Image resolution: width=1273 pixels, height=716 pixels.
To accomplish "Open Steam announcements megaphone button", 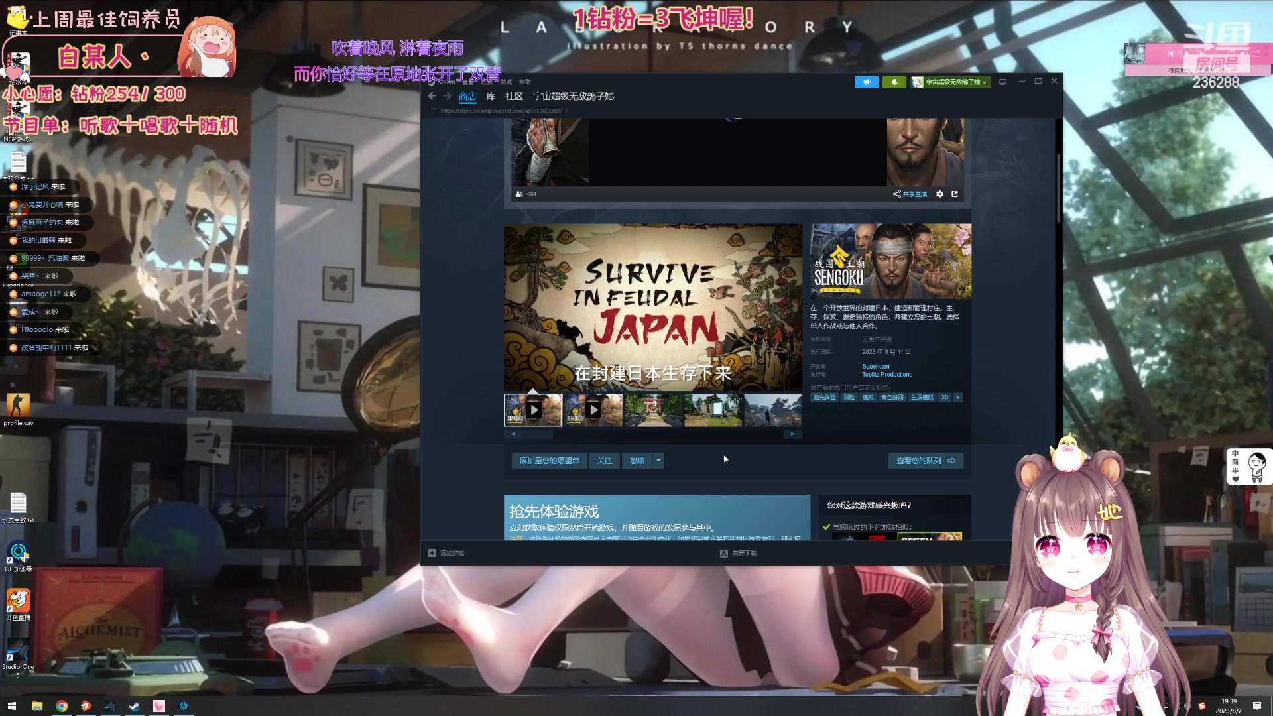I will point(866,82).
